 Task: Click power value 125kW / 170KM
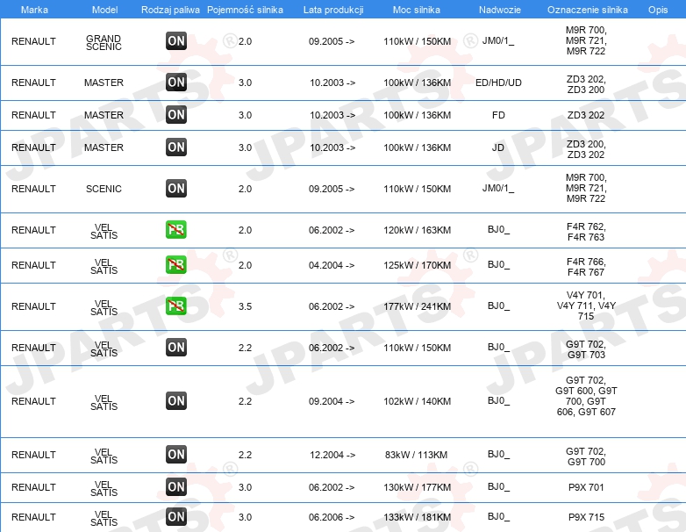click(417, 265)
